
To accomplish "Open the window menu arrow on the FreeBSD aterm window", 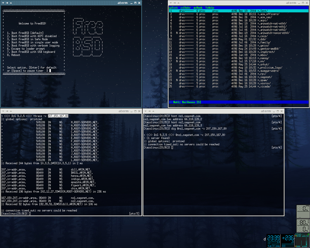I will pos(3,3).
